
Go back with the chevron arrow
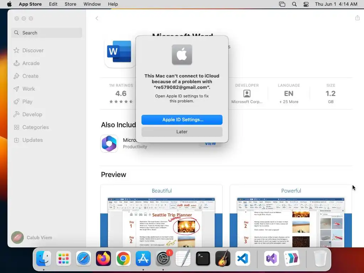point(97,18)
